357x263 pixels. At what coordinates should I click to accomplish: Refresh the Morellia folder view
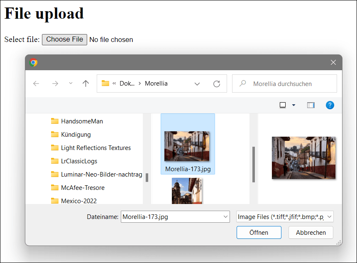point(216,84)
